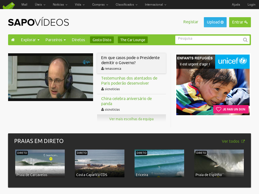Click the SAPO bird logo icon
259x194 pixels.
9,5
